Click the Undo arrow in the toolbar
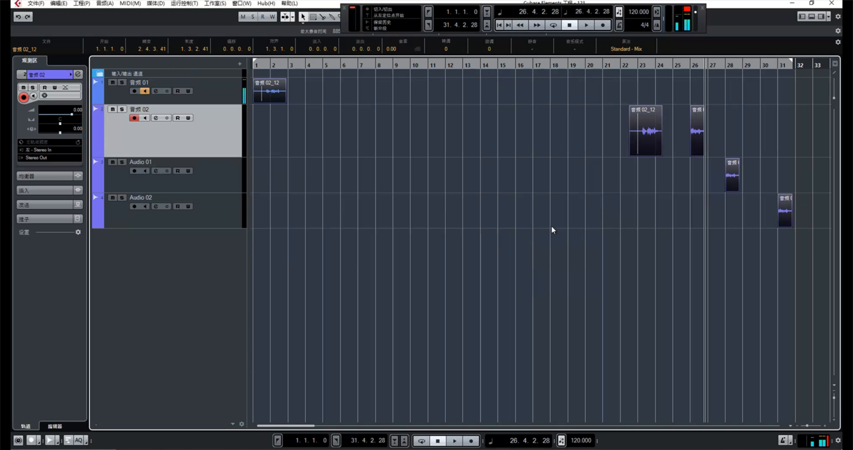Viewport: 853px width, 450px height. tap(18, 17)
